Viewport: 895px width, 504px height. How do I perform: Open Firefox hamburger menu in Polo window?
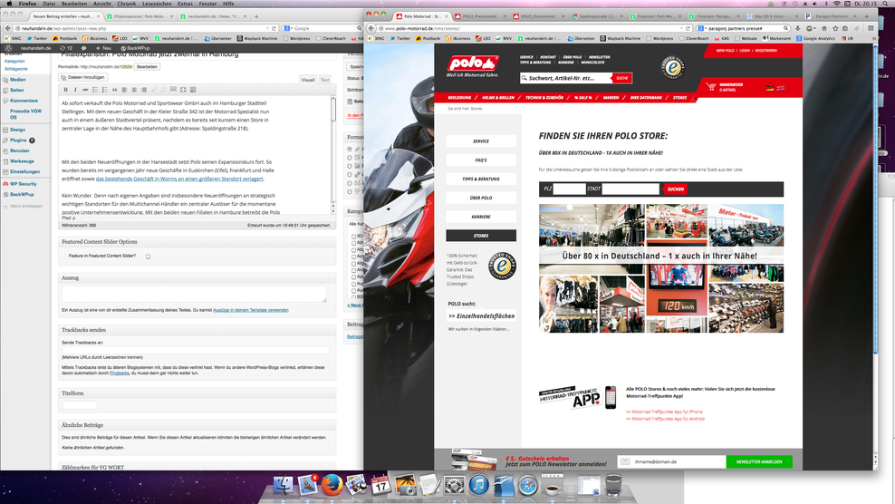click(x=871, y=28)
